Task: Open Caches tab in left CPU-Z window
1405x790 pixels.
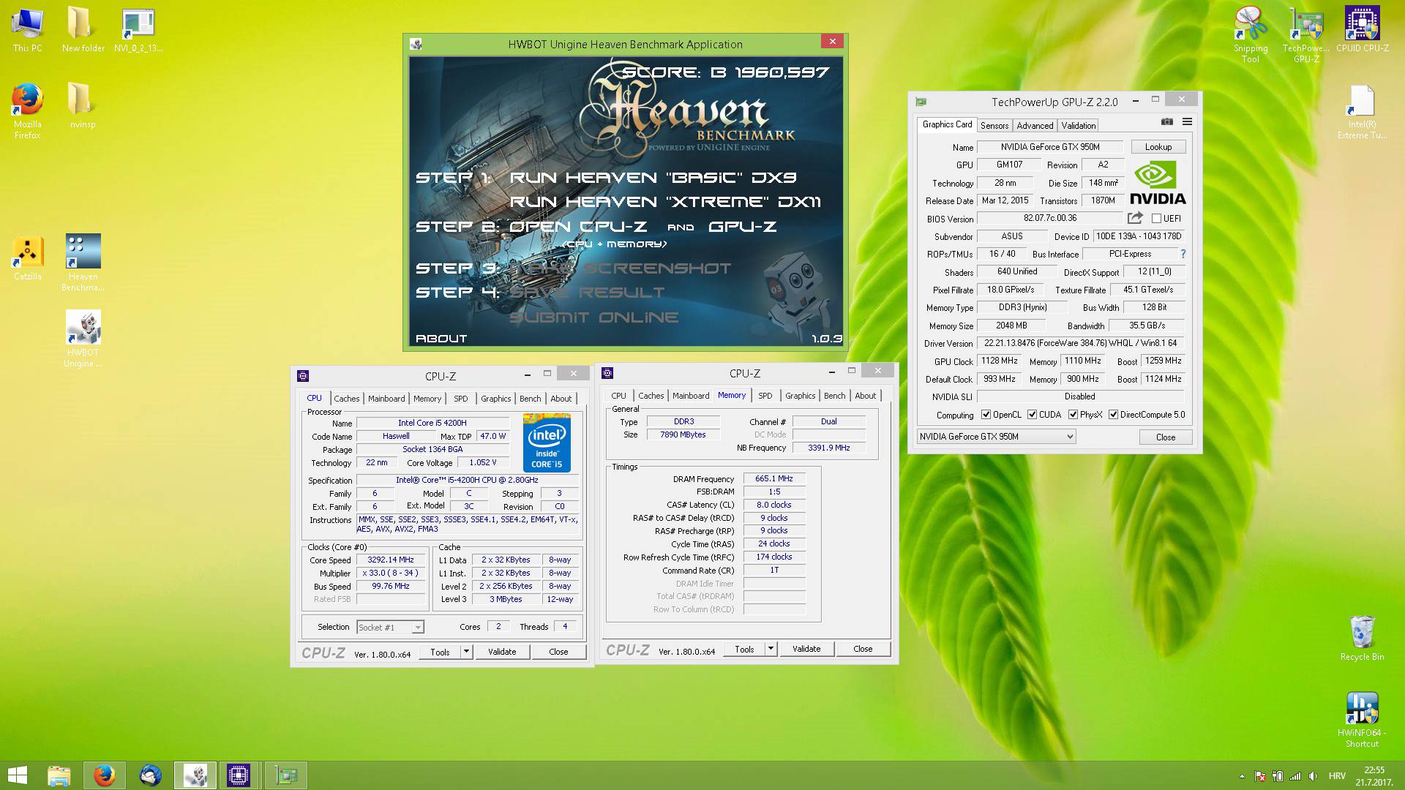Action: [347, 399]
